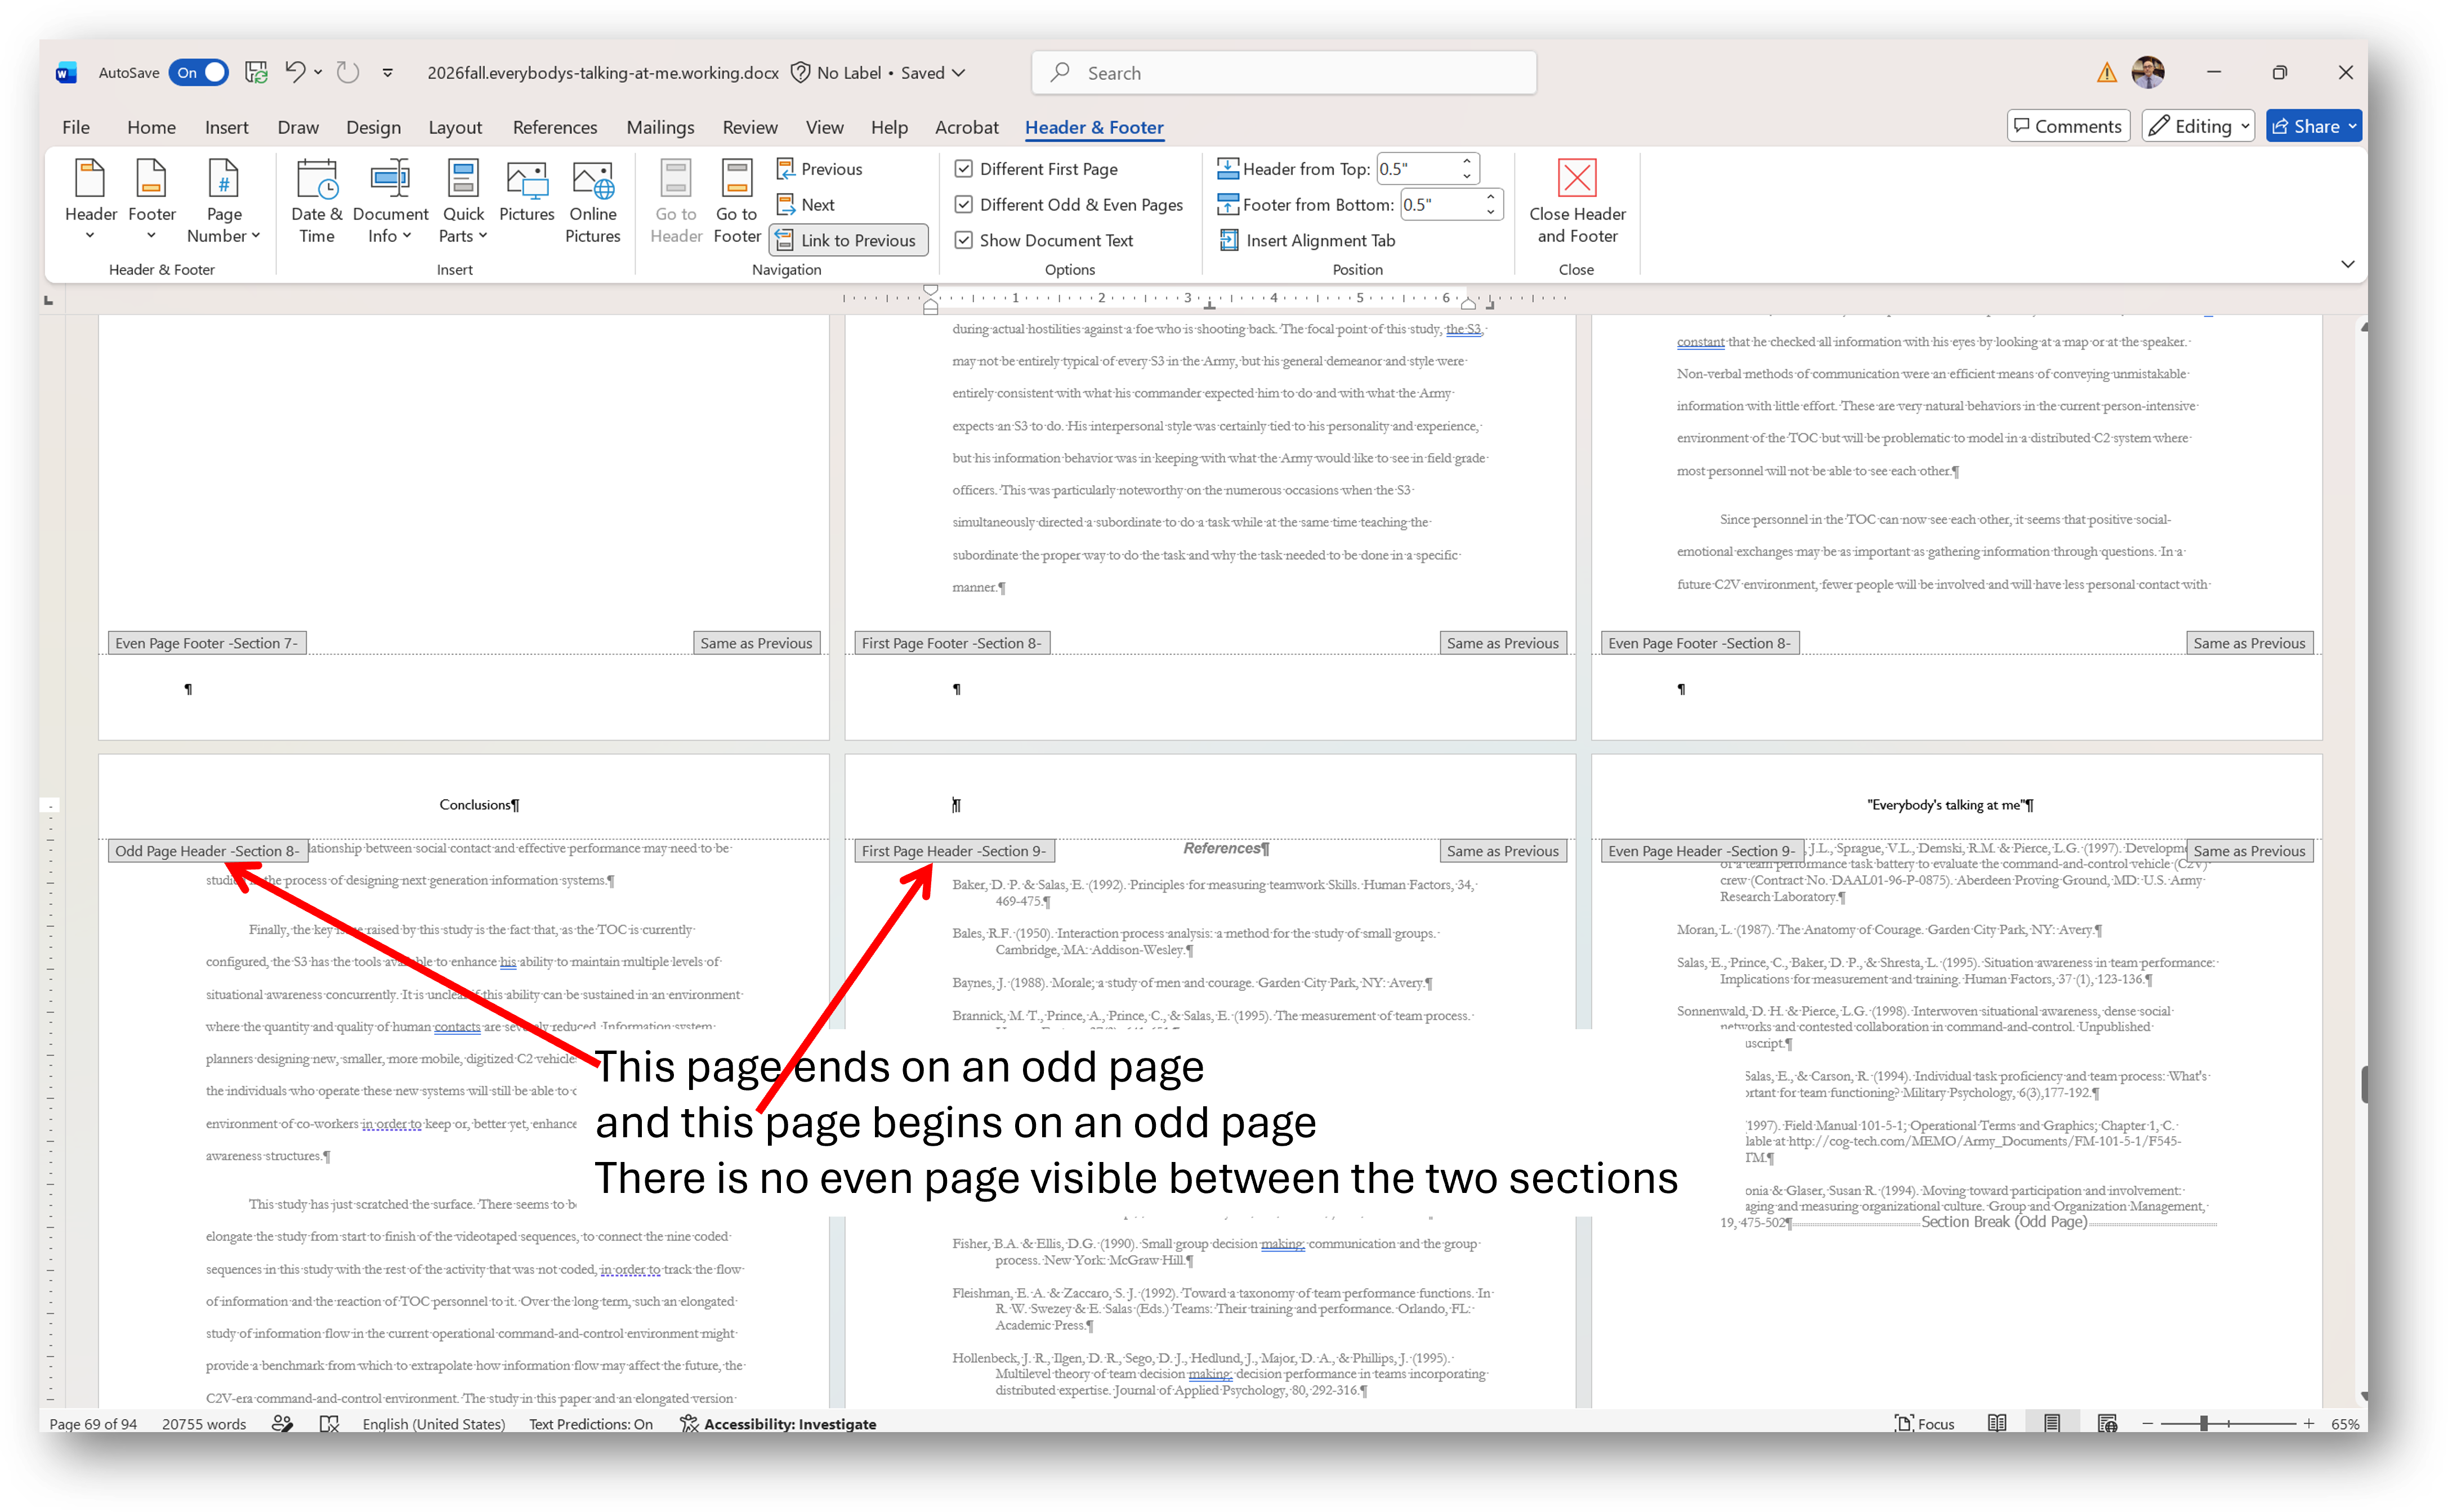2448x1512 pixels.
Task: Close Header and Footer
Action: 1576,199
